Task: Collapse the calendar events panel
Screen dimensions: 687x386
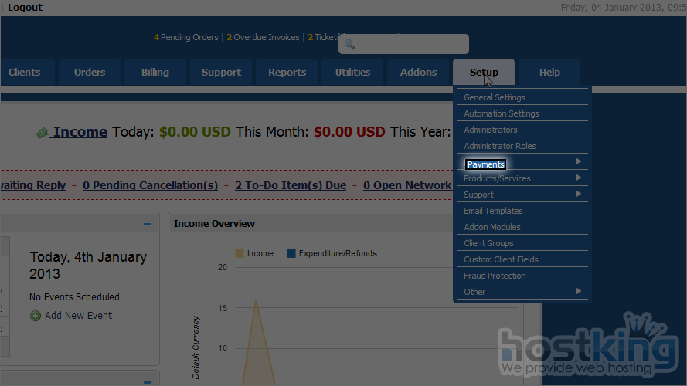Action: [x=147, y=225]
